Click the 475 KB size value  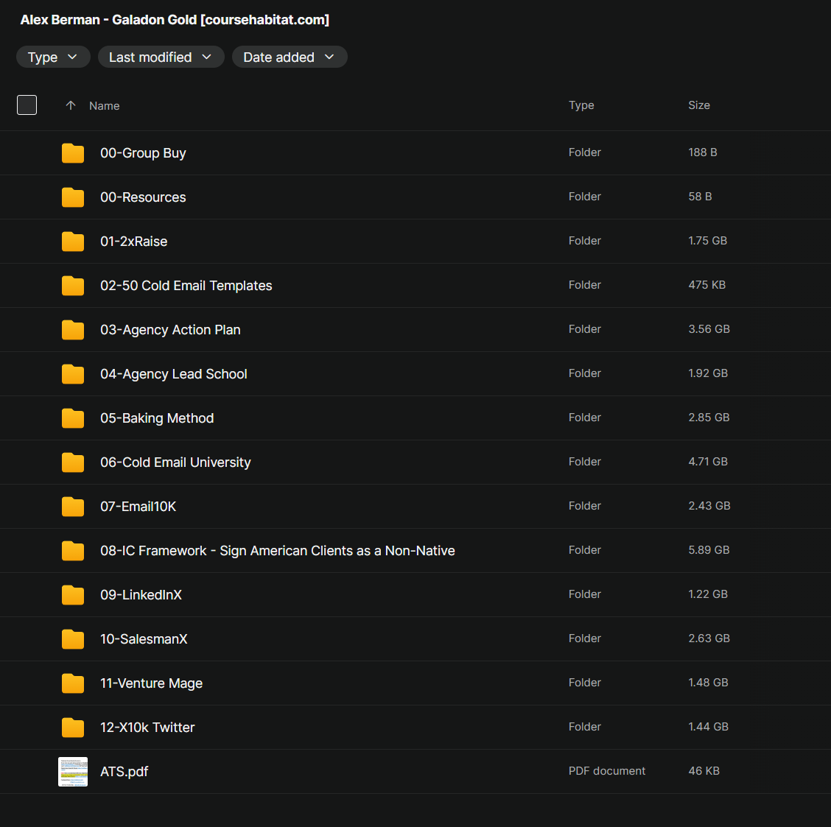(706, 285)
